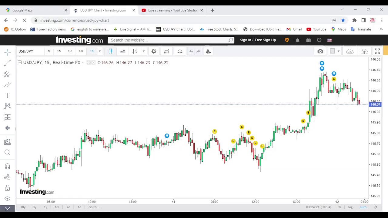Screen dimensions: 388x218
Task: Select the text annotation tool
Action: click(8, 95)
